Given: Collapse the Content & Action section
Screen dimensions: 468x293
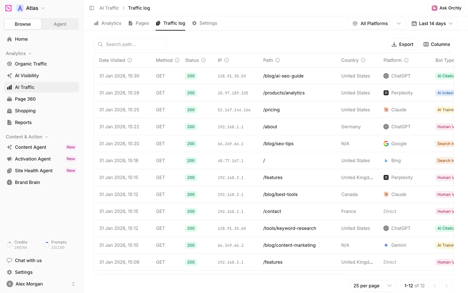Looking at the screenshot, I should click(27, 137).
